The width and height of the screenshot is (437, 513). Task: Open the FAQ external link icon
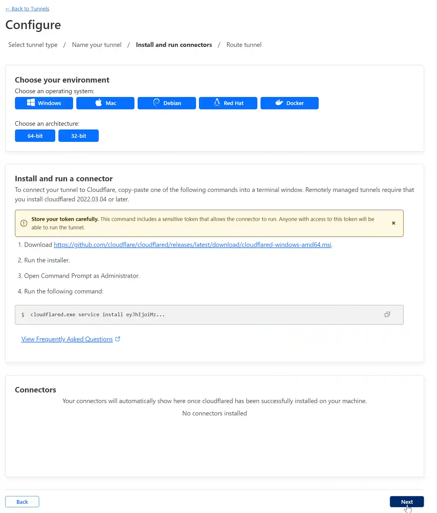pos(118,339)
